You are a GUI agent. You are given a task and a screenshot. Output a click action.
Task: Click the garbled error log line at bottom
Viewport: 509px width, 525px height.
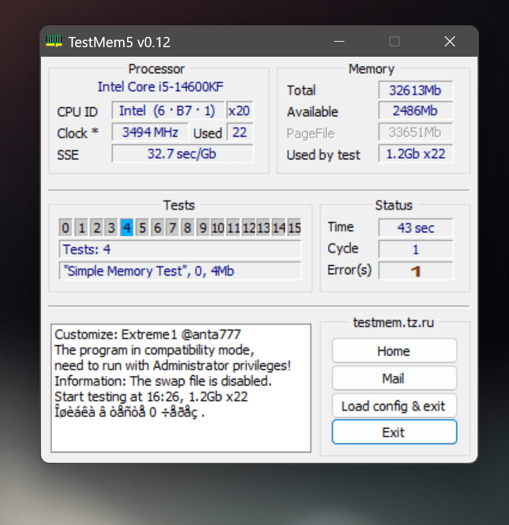tap(130, 412)
